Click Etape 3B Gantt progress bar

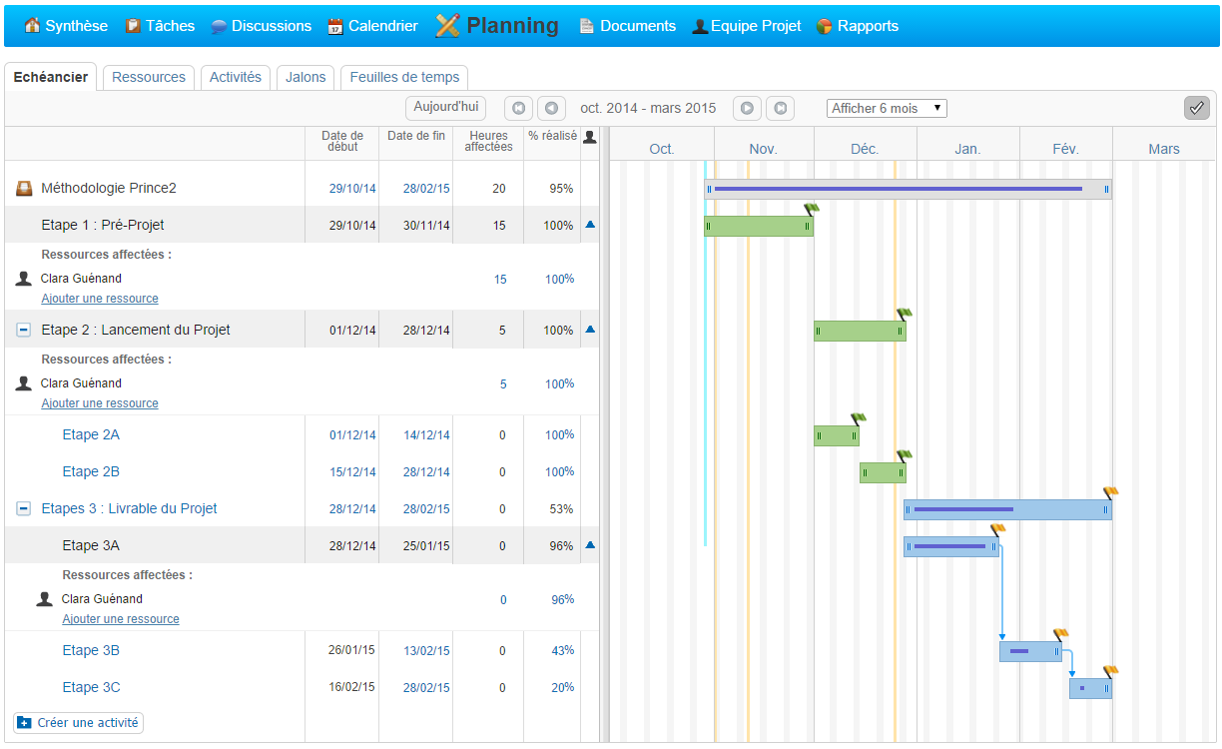(x=1030, y=651)
